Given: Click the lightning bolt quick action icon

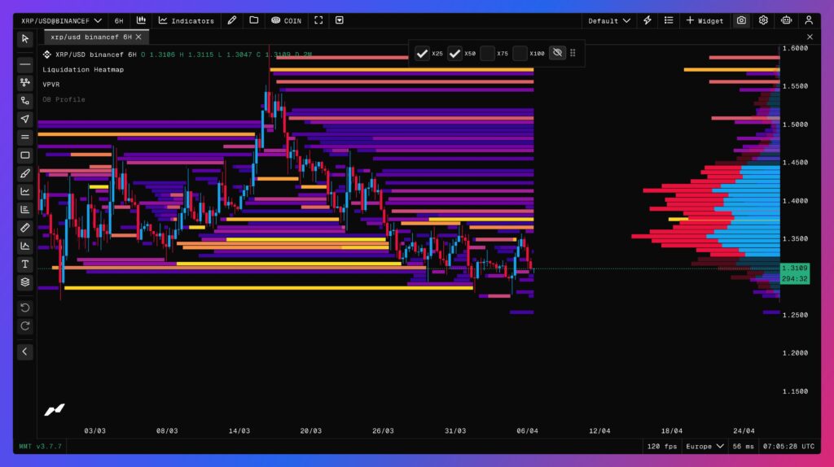Looking at the screenshot, I should (647, 20).
